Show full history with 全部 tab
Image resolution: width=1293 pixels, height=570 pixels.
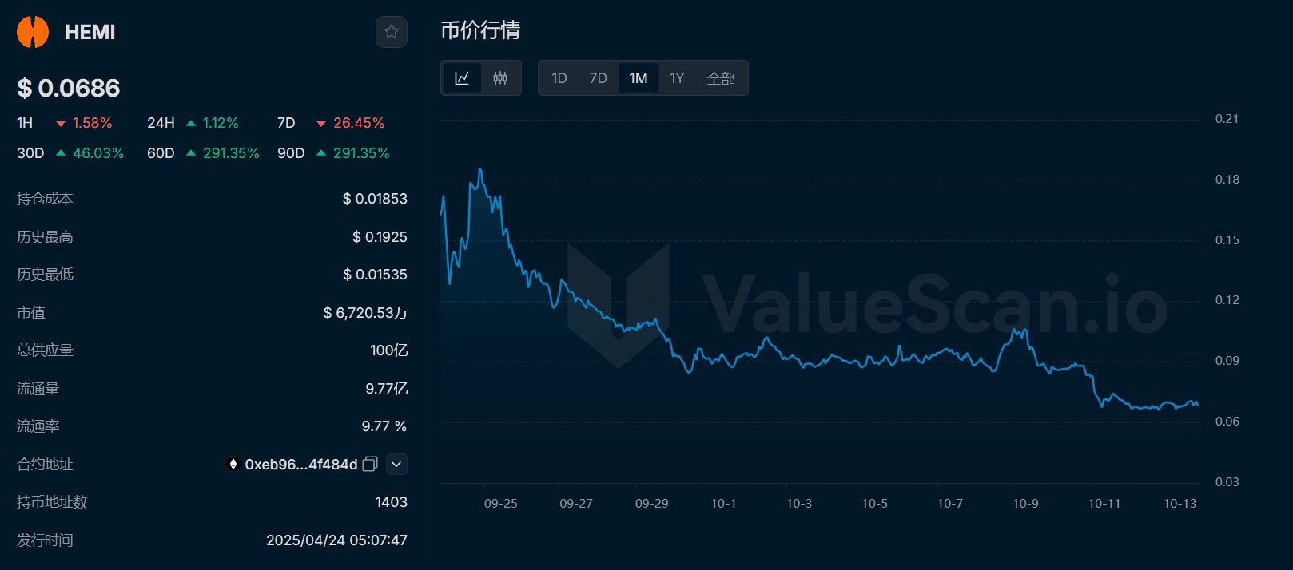(721, 78)
